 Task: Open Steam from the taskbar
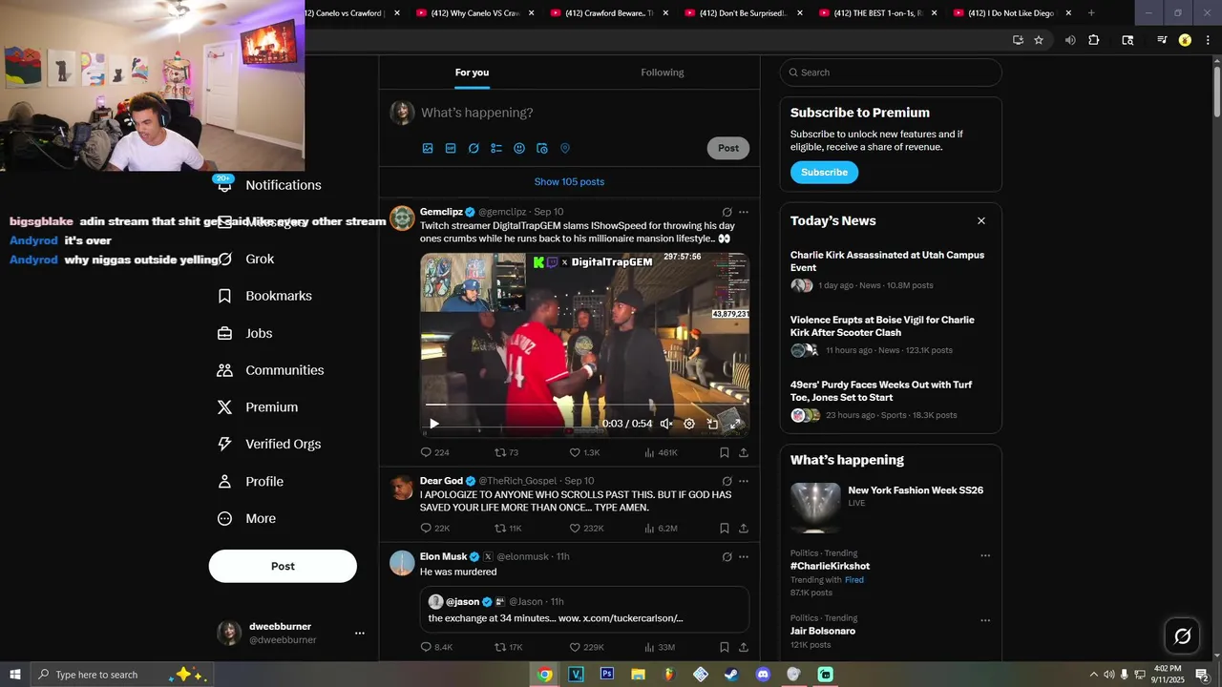tap(731, 675)
